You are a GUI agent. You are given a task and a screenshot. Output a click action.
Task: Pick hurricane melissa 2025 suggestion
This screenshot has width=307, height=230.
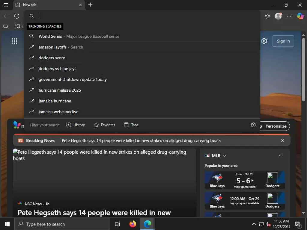click(x=142, y=90)
